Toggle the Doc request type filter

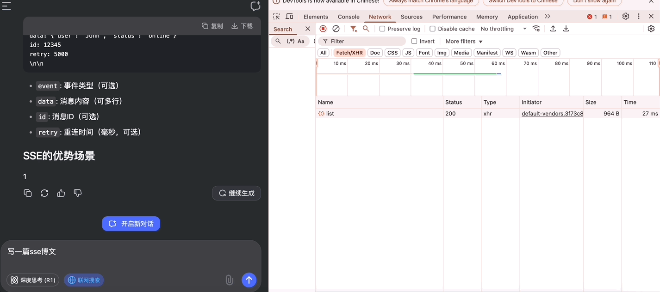click(x=375, y=53)
